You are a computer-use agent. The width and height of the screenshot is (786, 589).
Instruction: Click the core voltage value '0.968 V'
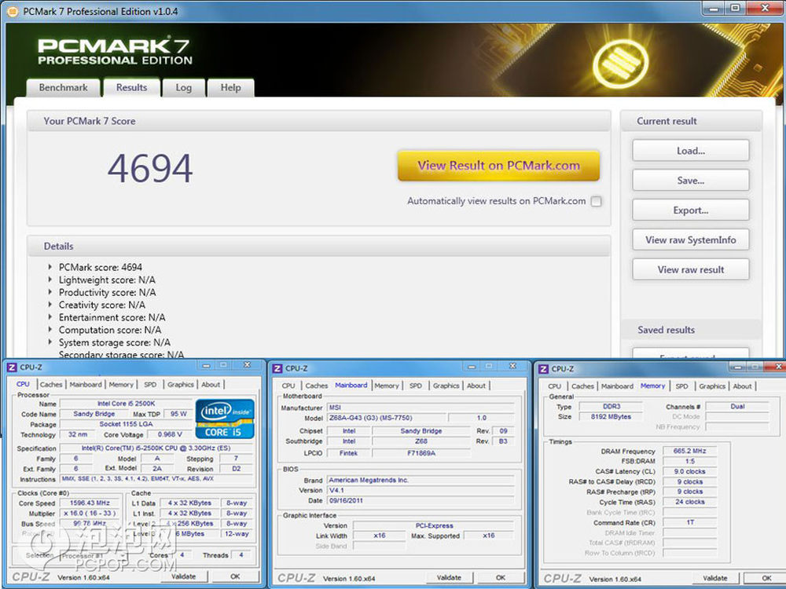click(170, 435)
